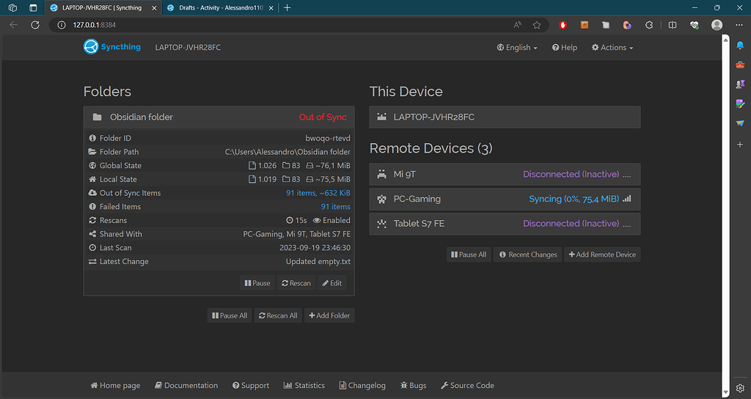Favorite this page with the star icon

click(x=537, y=25)
